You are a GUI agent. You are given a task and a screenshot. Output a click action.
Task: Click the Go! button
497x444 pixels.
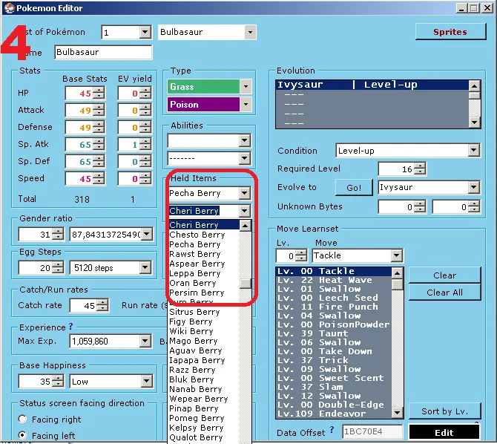coord(354,188)
